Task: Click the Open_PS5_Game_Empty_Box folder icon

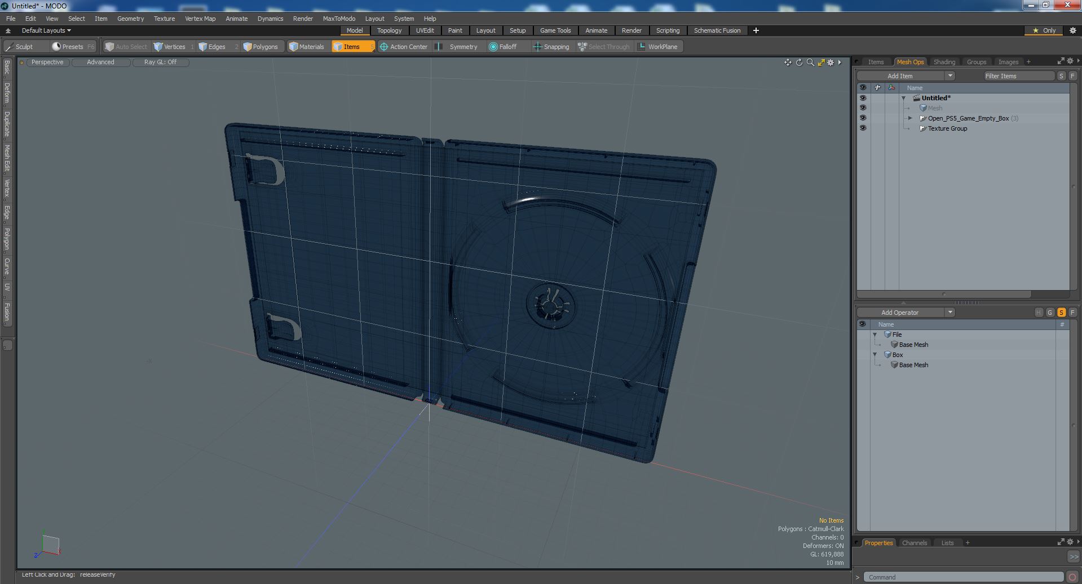Action: [923, 118]
